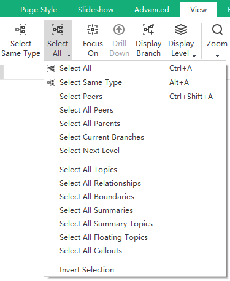The image size is (230, 281).
Task: Choose Select All Summaries
Action: [135, 210]
